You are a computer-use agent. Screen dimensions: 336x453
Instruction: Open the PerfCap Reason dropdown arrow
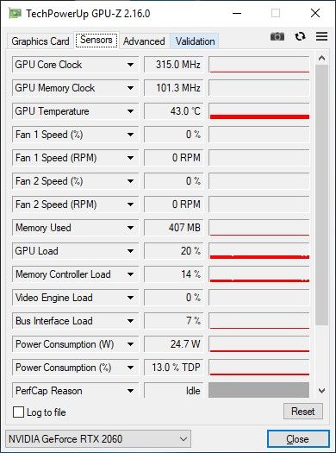[131, 391]
